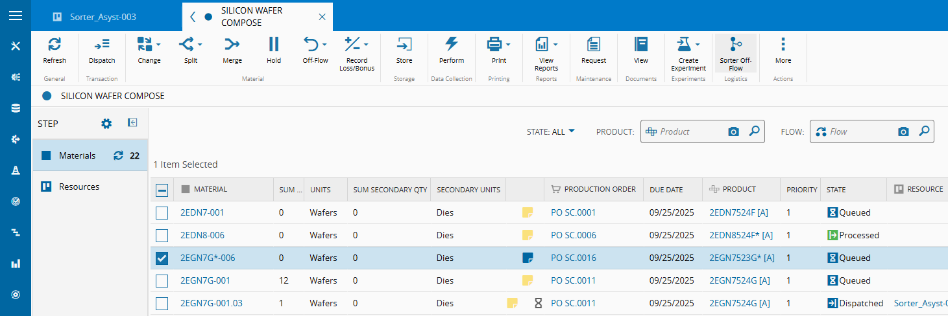Viewport: 948px width, 316px height.
Task: Uncheck the box for 2EGN7G*-006
Action: pos(162,258)
